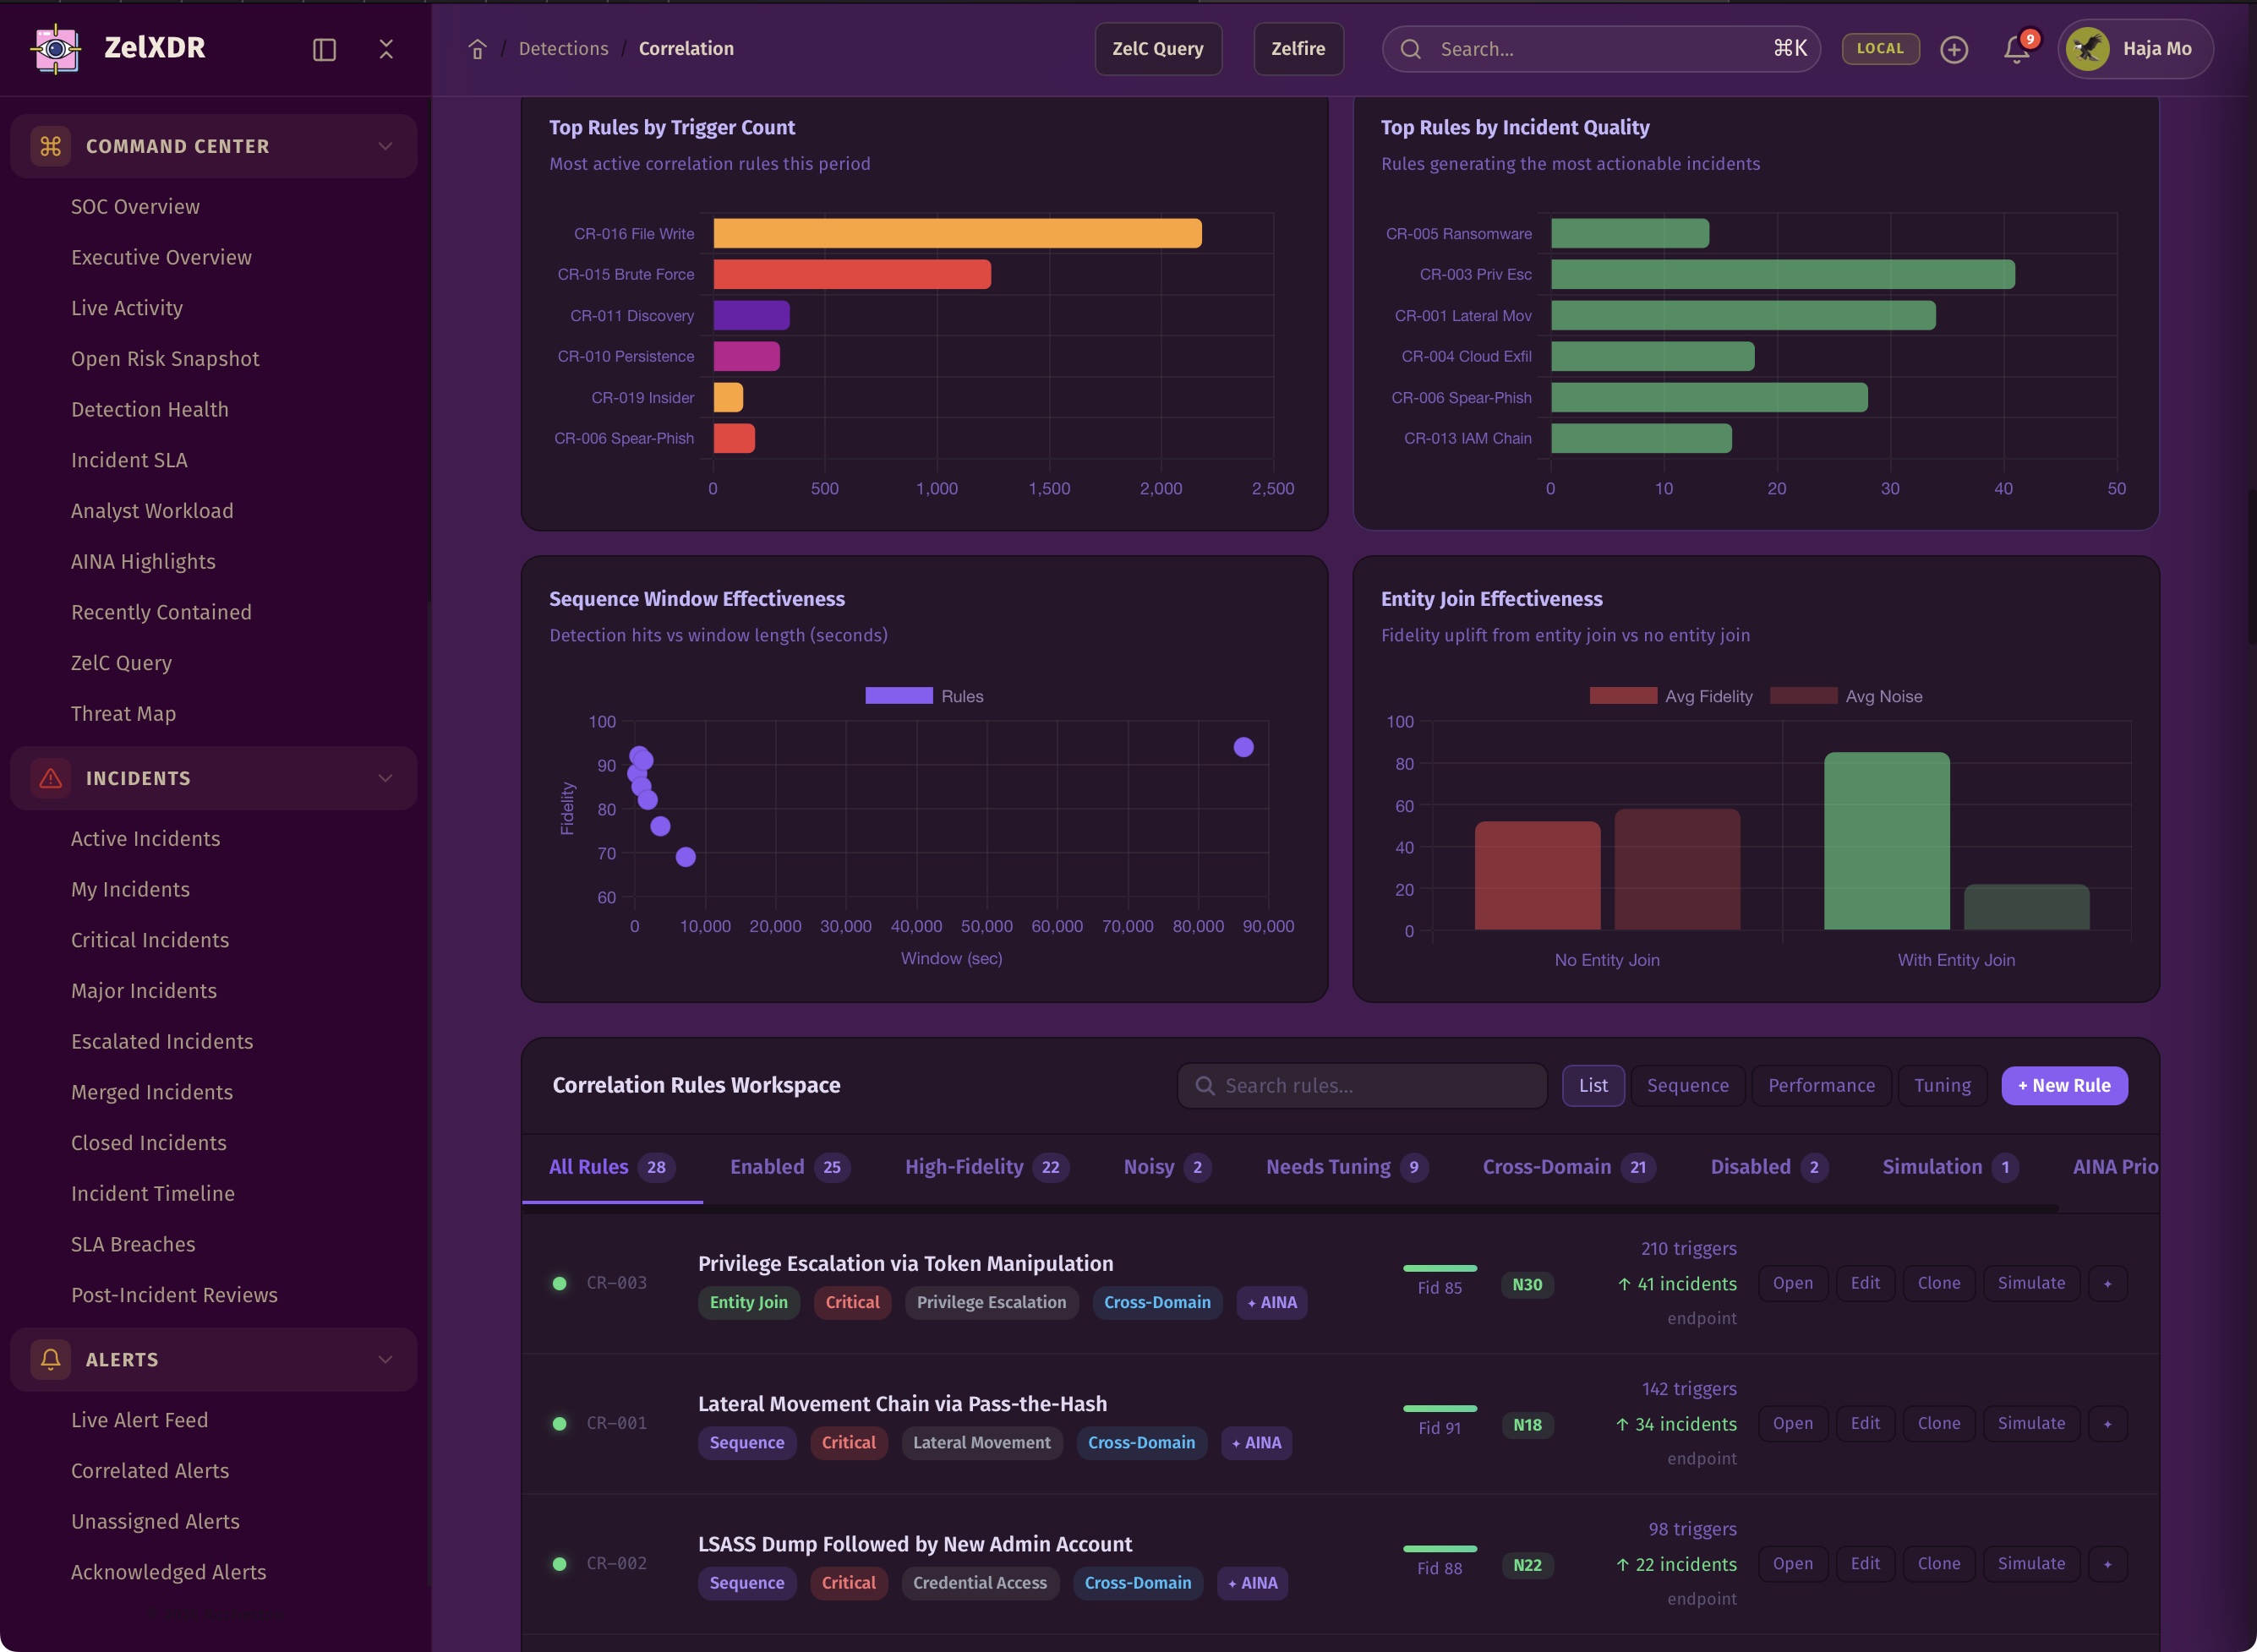This screenshot has width=2257, height=1652.
Task: Collapse the Command Center section chevron
Action: click(385, 146)
